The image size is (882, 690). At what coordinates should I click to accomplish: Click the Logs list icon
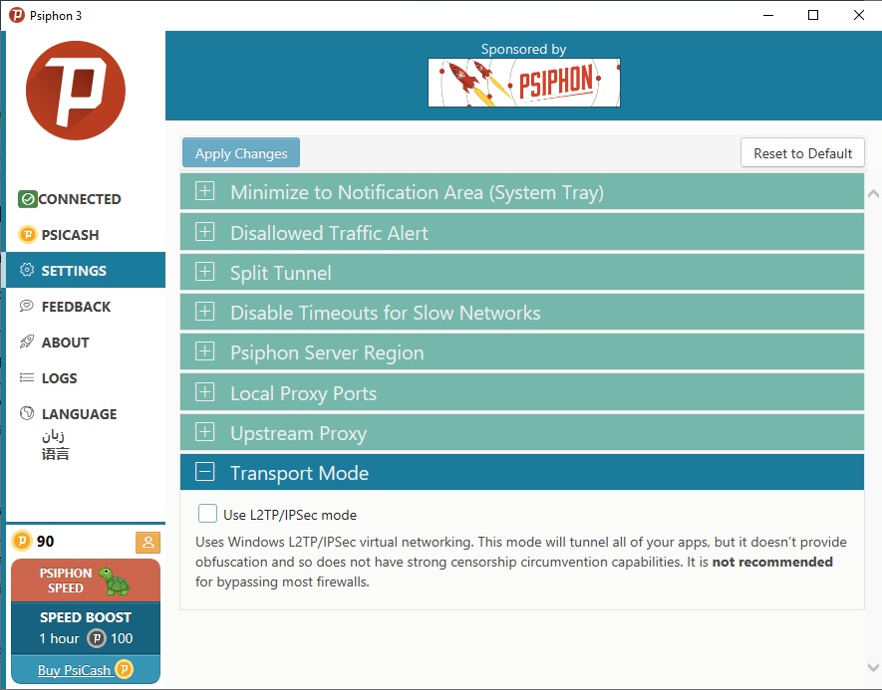[x=27, y=377]
